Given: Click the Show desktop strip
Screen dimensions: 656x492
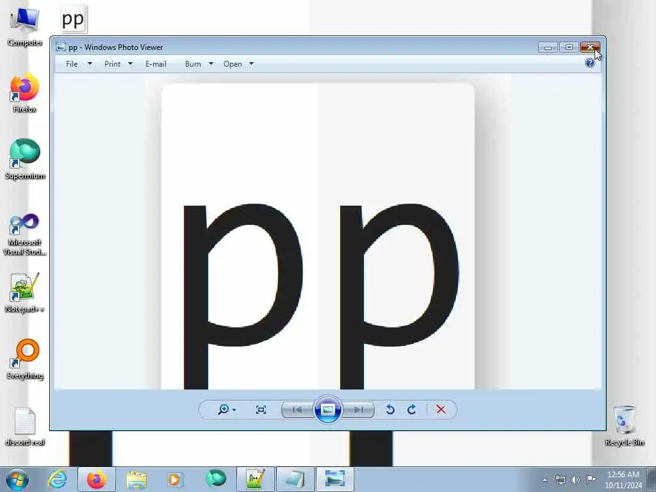Looking at the screenshot, I should (x=652, y=479).
